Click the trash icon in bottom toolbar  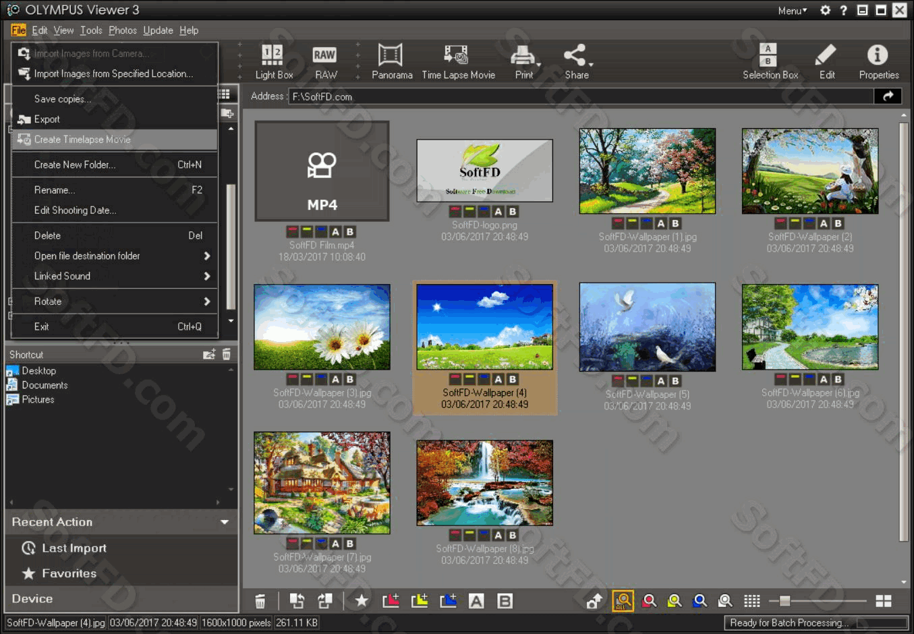click(260, 601)
